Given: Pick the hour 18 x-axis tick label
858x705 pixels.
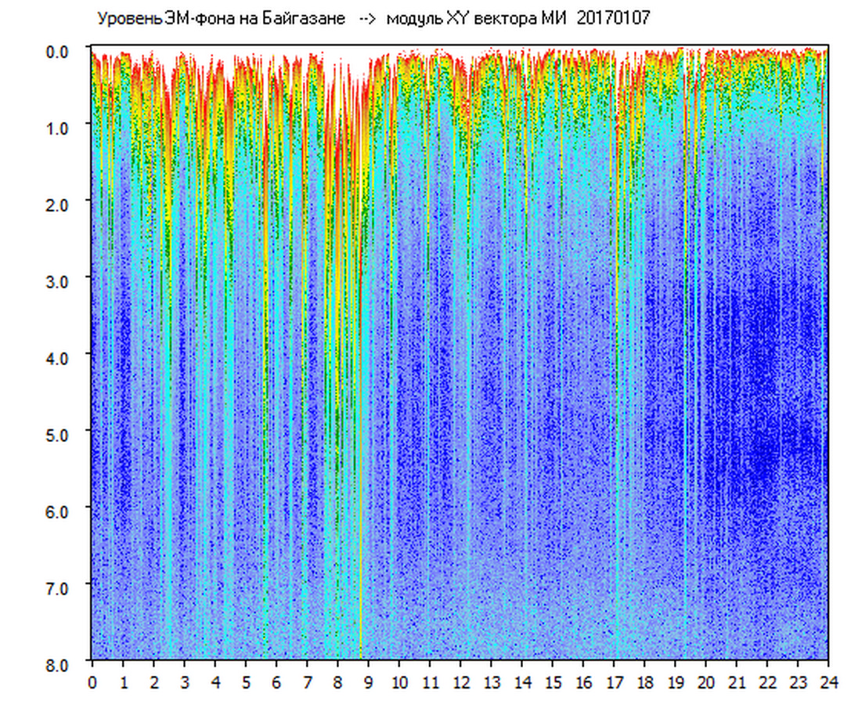Looking at the screenshot, I should [644, 681].
